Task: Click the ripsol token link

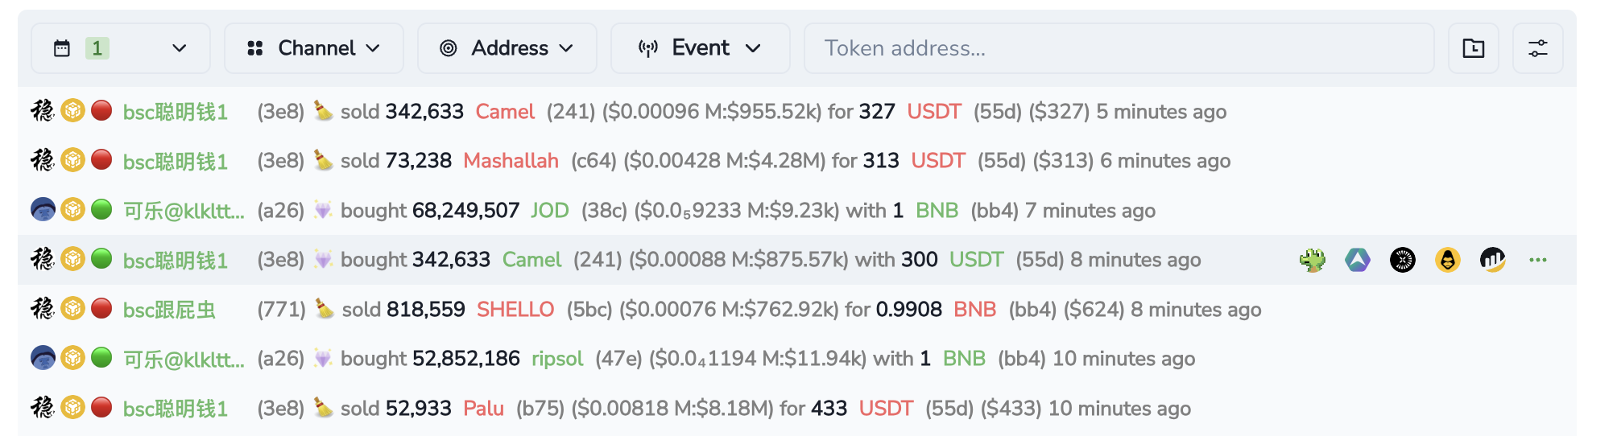Action: pos(557,359)
